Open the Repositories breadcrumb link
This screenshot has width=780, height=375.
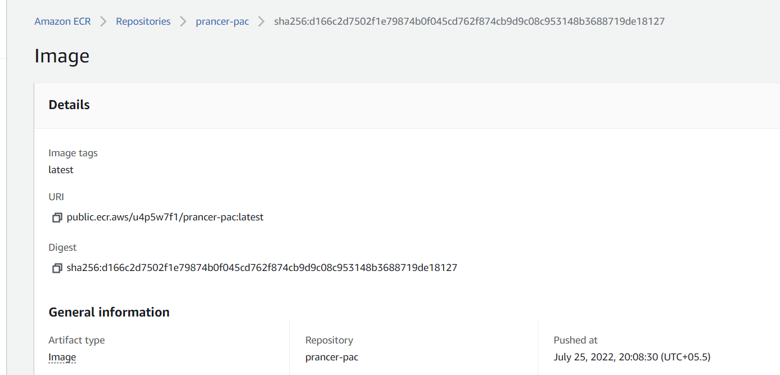click(x=143, y=21)
